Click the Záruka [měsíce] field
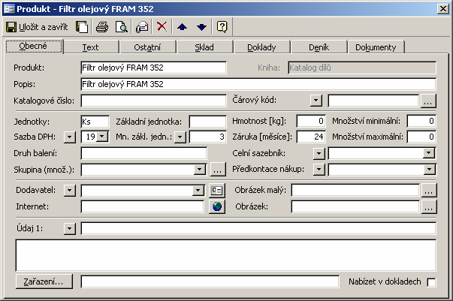Image resolution: width=453 pixels, height=301 pixels. [311, 137]
